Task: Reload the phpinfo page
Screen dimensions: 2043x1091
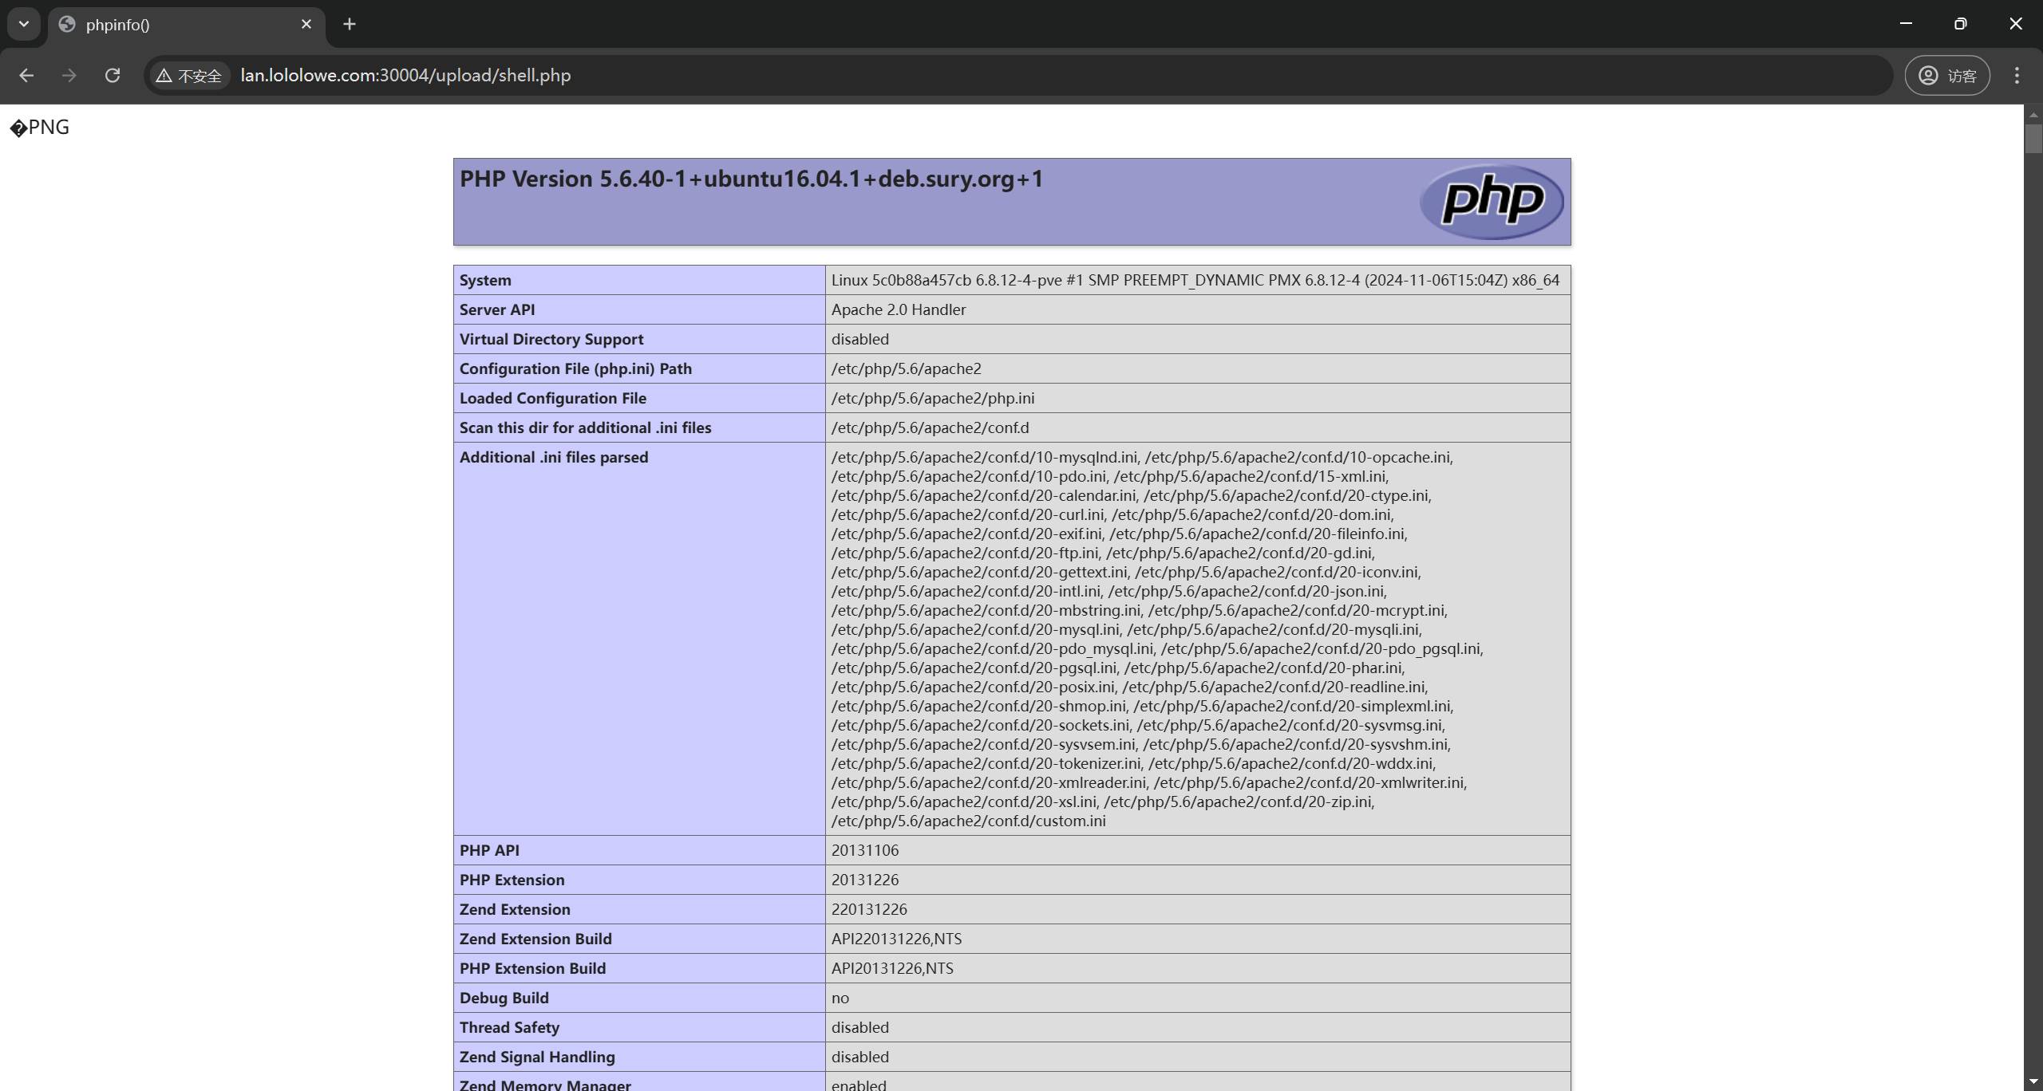Action: point(113,76)
